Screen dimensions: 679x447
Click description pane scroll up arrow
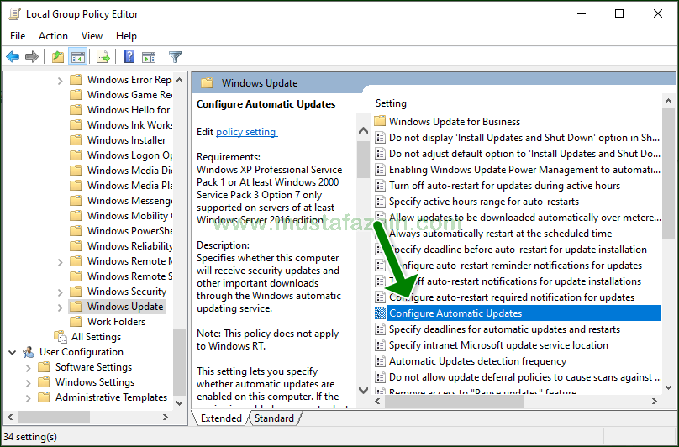click(x=363, y=130)
